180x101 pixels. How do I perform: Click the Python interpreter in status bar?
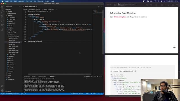pyautogui.click(x=10, y=94)
